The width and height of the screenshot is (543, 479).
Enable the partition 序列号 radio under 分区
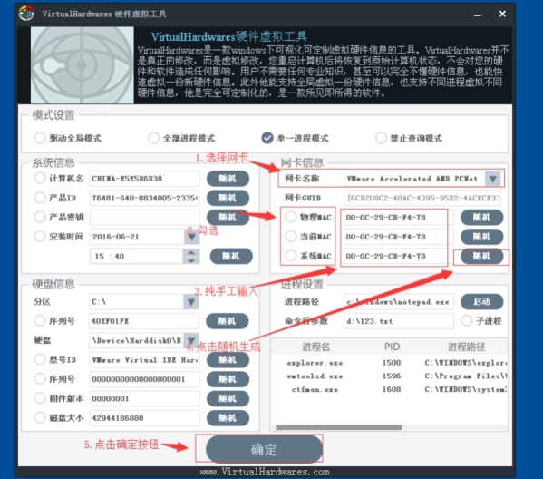pos(40,320)
